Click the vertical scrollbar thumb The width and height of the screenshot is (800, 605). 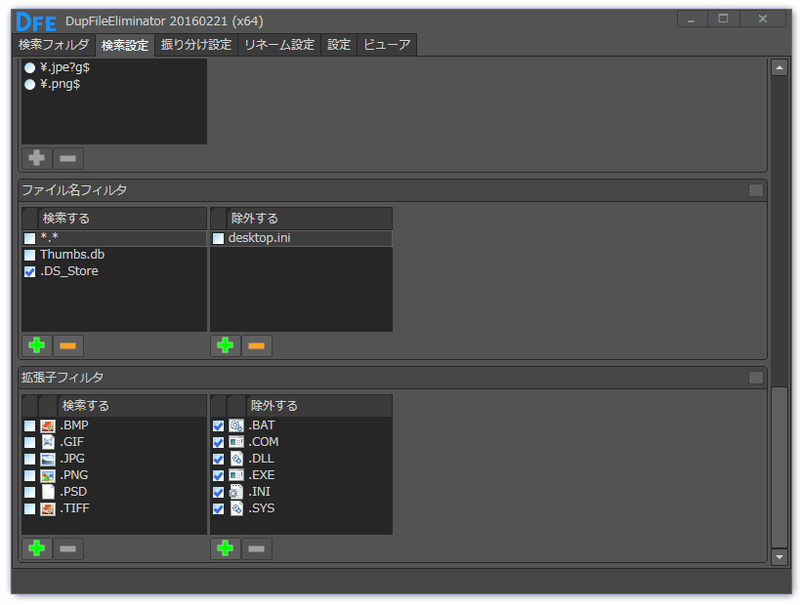click(779, 466)
